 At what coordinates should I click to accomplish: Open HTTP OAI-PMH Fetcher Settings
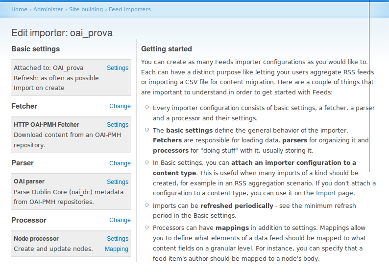tap(118, 125)
